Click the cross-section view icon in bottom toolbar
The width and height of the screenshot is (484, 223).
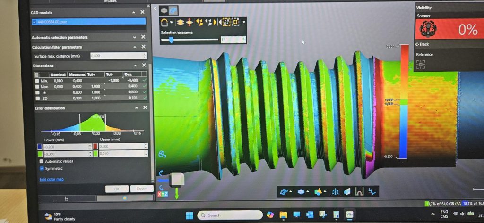coord(359,192)
